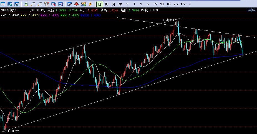The height and width of the screenshot is (134, 257).
Task: Switch to 60-minute chart
Action: point(169,4)
